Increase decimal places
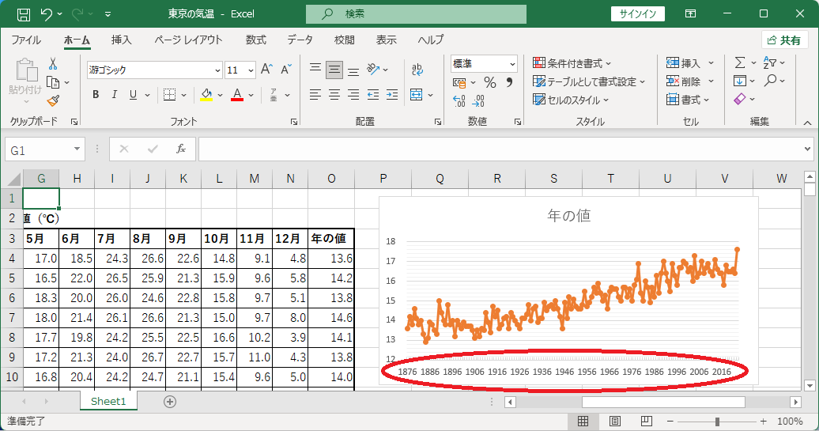Image resolution: width=819 pixels, height=431 pixels. [x=459, y=100]
